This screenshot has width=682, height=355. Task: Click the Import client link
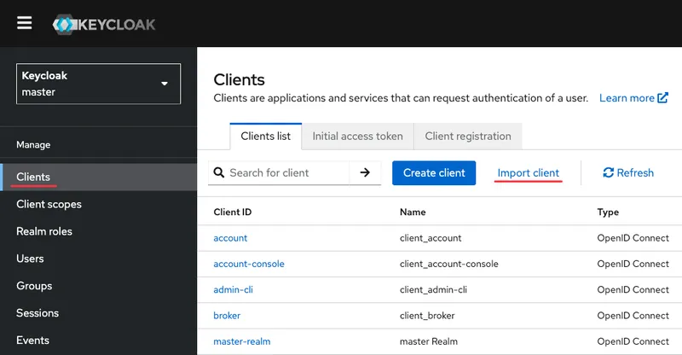(529, 172)
